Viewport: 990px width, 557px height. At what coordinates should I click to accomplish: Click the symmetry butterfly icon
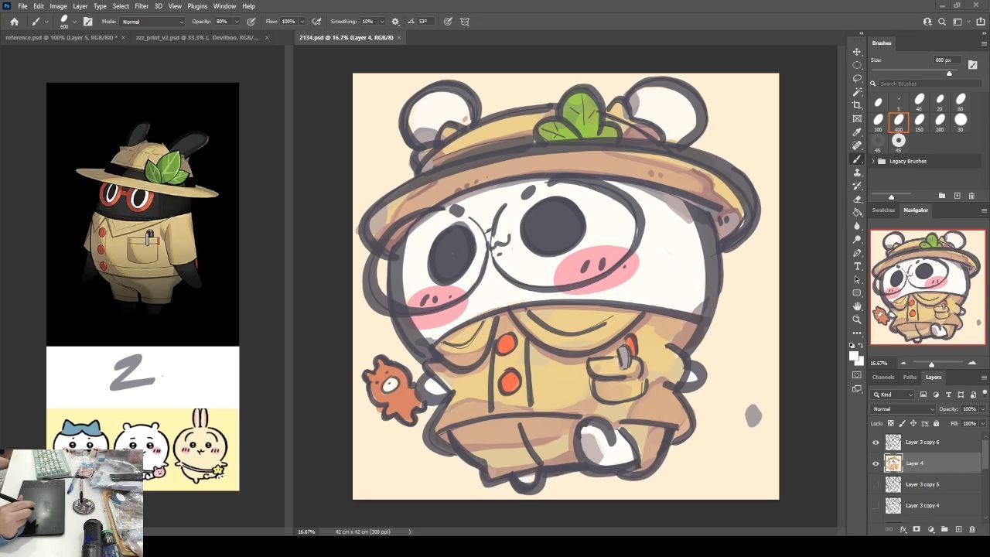465,22
